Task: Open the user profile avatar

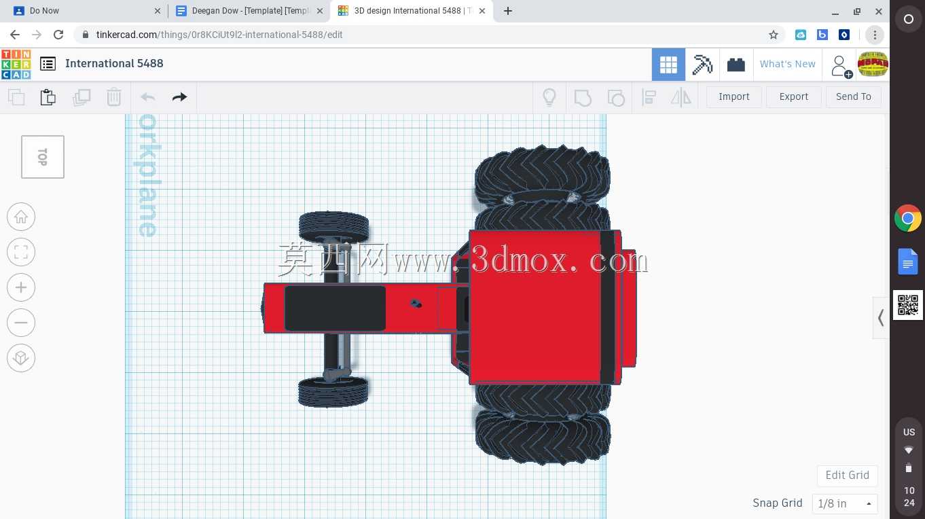Action: [873, 65]
